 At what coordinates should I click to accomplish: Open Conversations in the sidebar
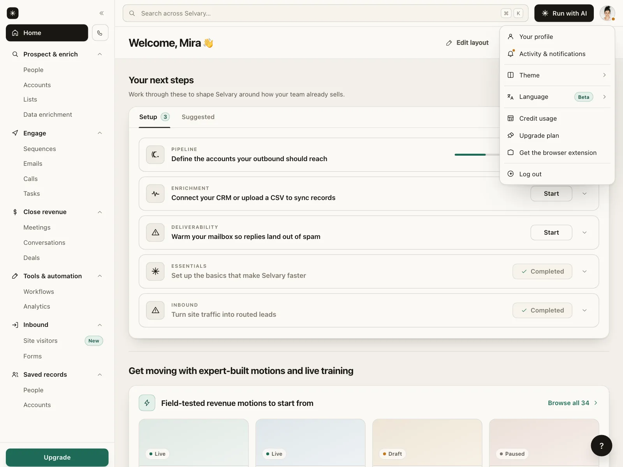pyautogui.click(x=44, y=242)
